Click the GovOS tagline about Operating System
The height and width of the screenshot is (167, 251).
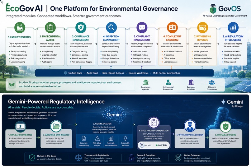[x=225, y=16]
